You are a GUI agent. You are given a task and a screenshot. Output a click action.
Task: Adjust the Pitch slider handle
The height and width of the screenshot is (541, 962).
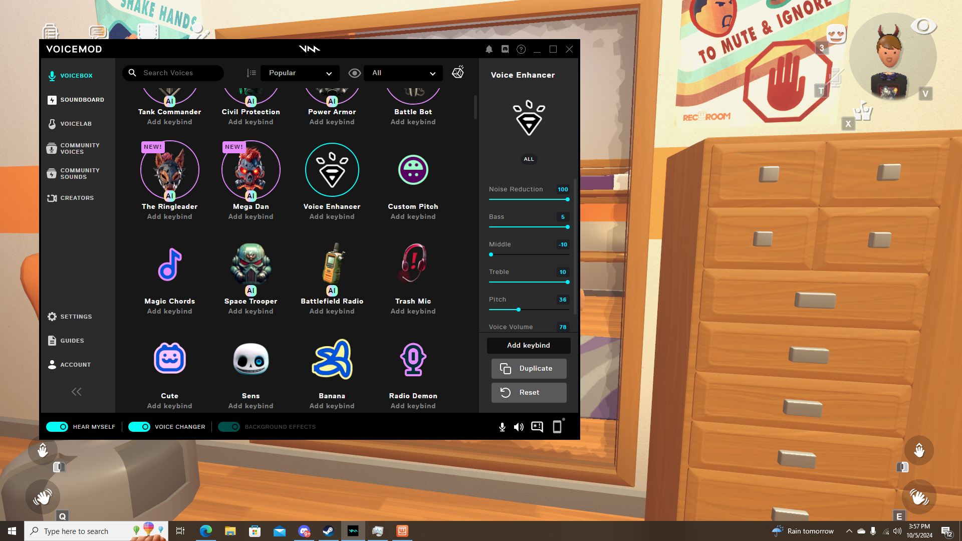(519, 310)
